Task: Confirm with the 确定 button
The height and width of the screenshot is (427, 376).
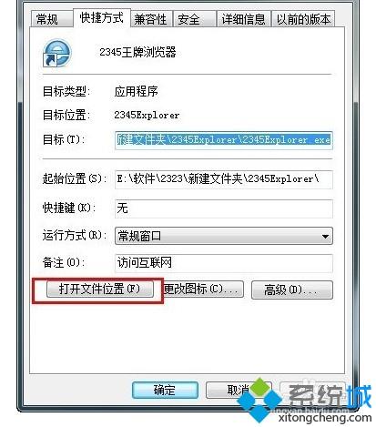Action: coord(165,390)
